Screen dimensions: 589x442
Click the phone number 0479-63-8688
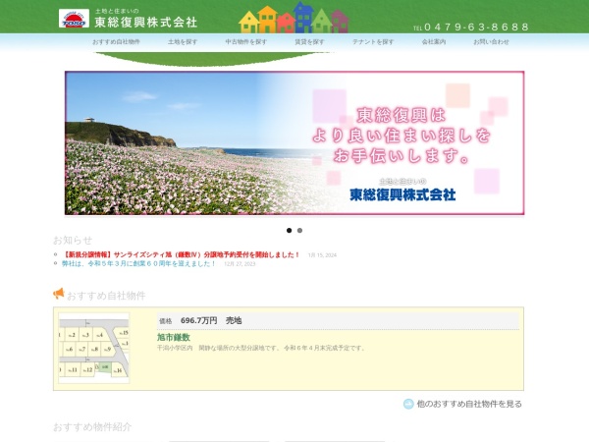coord(476,28)
